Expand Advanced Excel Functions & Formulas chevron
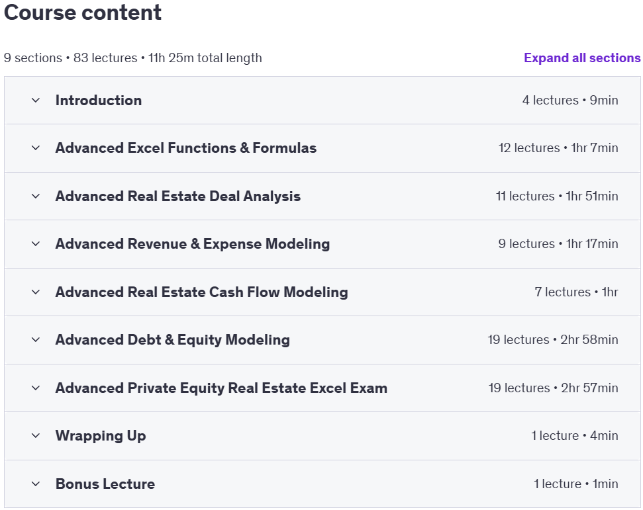The width and height of the screenshot is (643, 510). (36, 148)
